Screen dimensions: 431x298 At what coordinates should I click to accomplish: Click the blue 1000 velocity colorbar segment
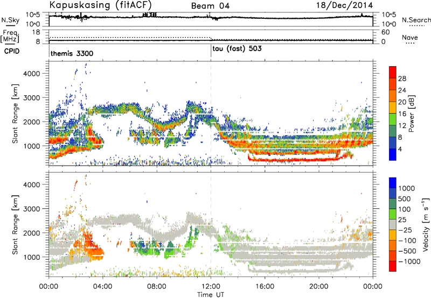coord(393,183)
